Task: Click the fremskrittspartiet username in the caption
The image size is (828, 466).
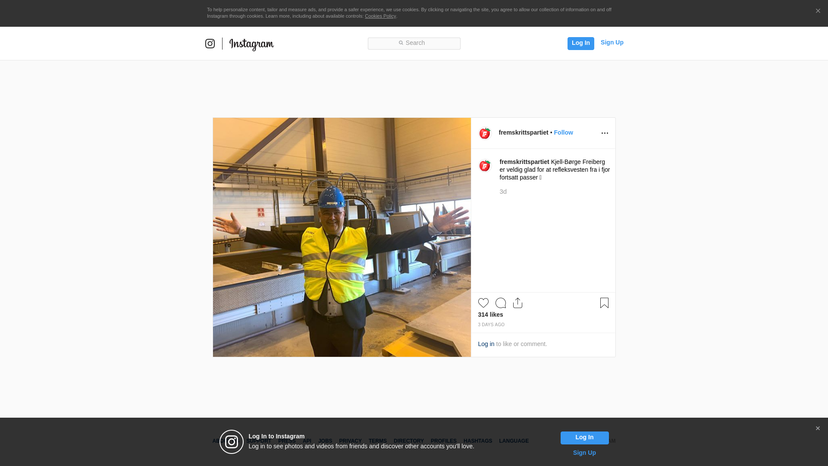Action: (x=524, y=162)
